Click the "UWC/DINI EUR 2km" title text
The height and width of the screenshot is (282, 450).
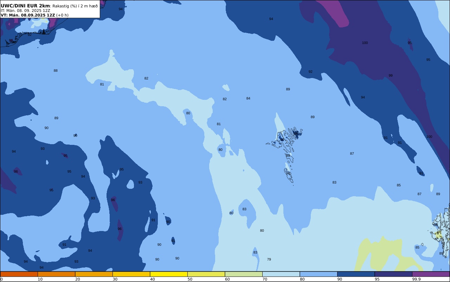click(x=25, y=6)
